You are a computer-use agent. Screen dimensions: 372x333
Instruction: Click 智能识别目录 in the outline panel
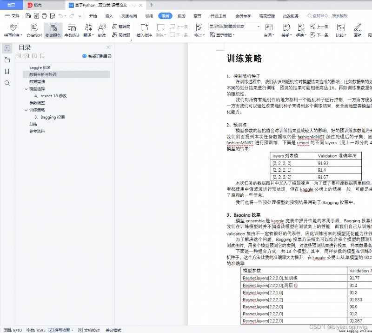pos(97,56)
